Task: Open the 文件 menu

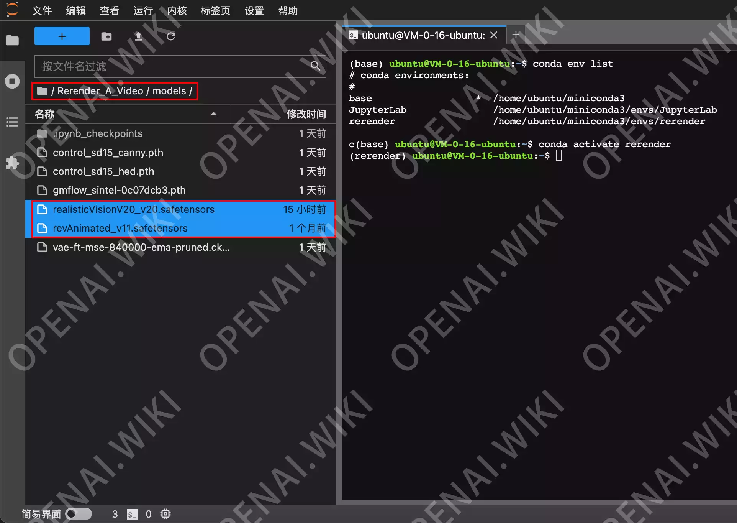Action: coord(42,11)
